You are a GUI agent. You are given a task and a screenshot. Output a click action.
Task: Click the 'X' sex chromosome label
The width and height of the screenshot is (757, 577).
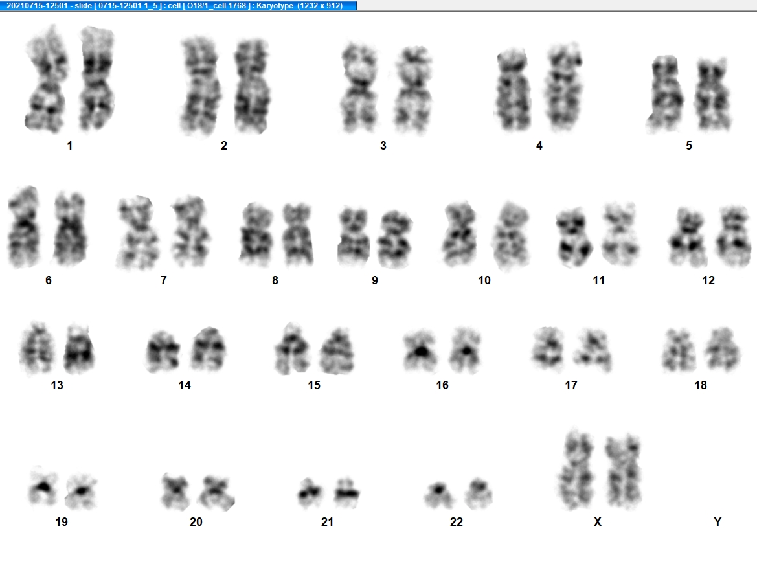(598, 521)
